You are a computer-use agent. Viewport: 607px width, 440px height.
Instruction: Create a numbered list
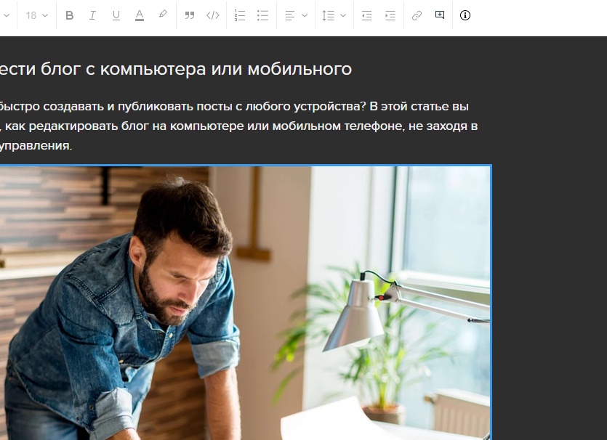coord(240,15)
